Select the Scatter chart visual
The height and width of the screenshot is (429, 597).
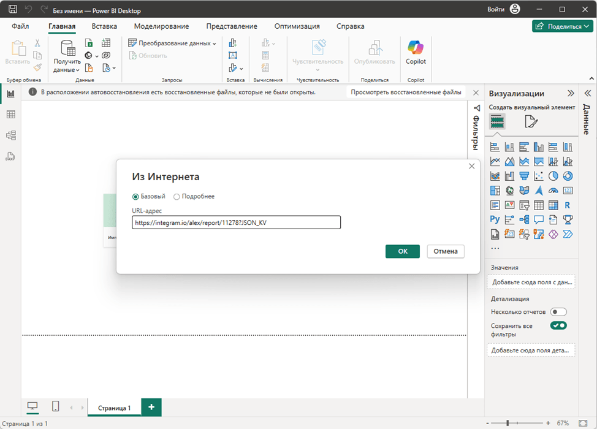pyautogui.click(x=539, y=176)
